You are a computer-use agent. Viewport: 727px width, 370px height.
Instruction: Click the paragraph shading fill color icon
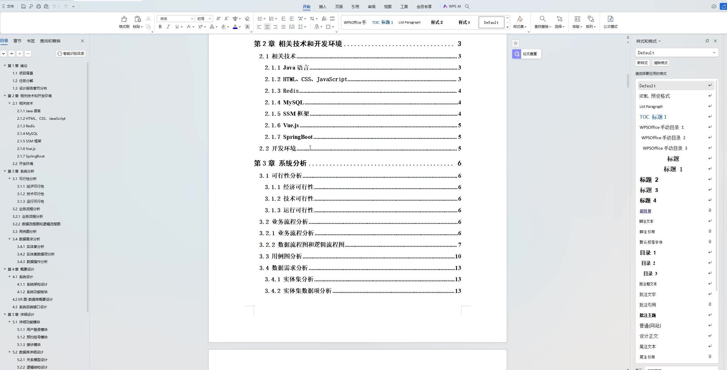[x=317, y=27]
